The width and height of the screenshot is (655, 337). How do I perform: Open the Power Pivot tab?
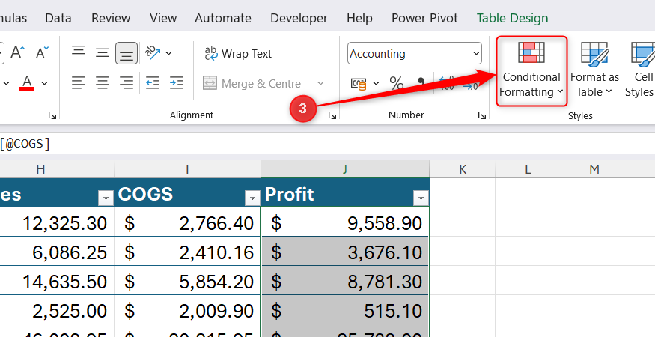(x=424, y=18)
